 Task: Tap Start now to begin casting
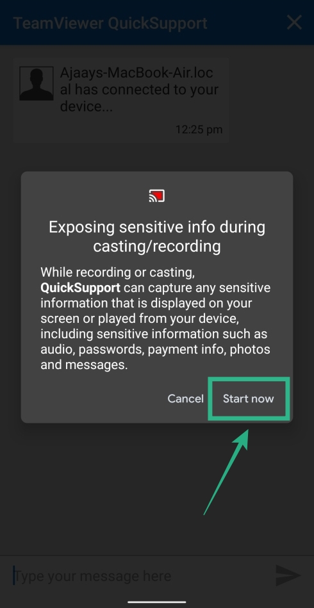(x=249, y=398)
